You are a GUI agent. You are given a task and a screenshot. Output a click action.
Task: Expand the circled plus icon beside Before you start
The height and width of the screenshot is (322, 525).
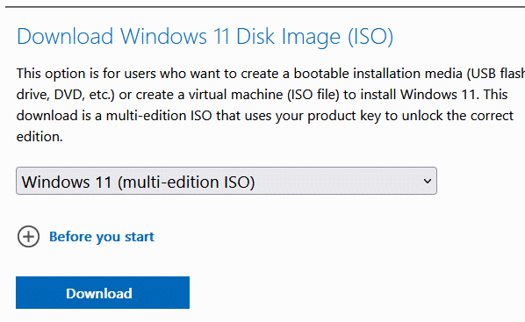28,237
